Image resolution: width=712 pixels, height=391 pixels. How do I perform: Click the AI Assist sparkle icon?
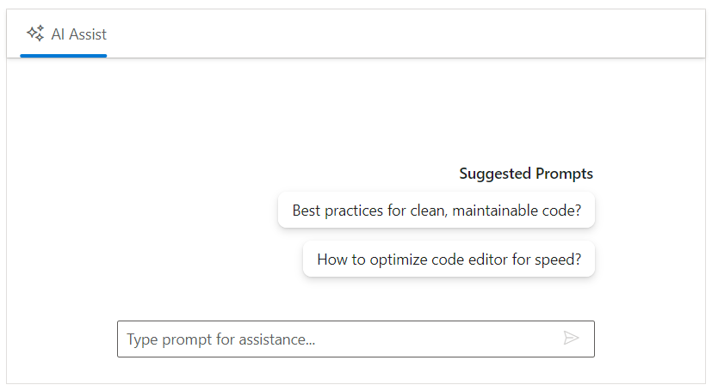35,34
